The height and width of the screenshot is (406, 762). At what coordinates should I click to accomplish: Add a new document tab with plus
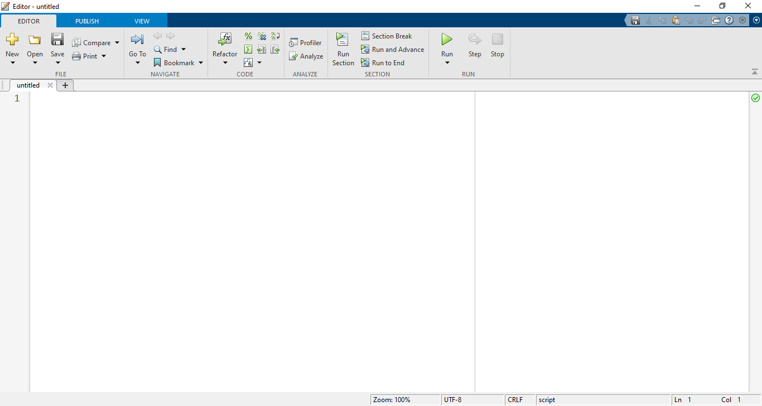point(65,85)
